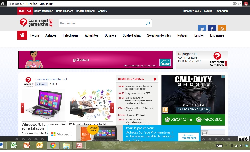Screen dimensions: 250x152
Task: Show hidden system tray icons
Action: (x=226, y=146)
